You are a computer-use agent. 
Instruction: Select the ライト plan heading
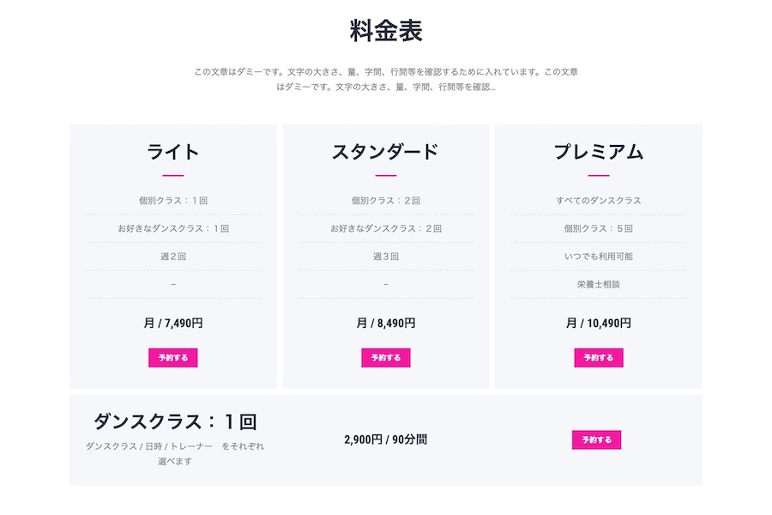point(172,150)
